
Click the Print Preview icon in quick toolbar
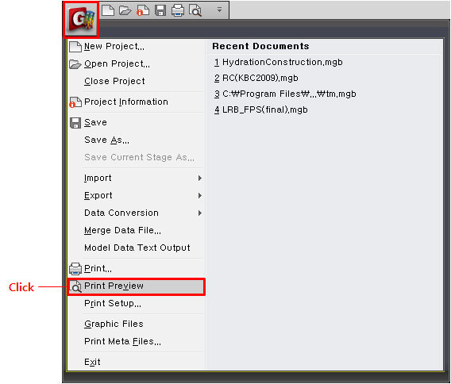tap(195, 10)
